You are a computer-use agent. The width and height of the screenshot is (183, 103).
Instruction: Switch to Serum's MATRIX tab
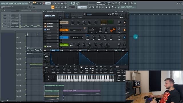point(73,16)
